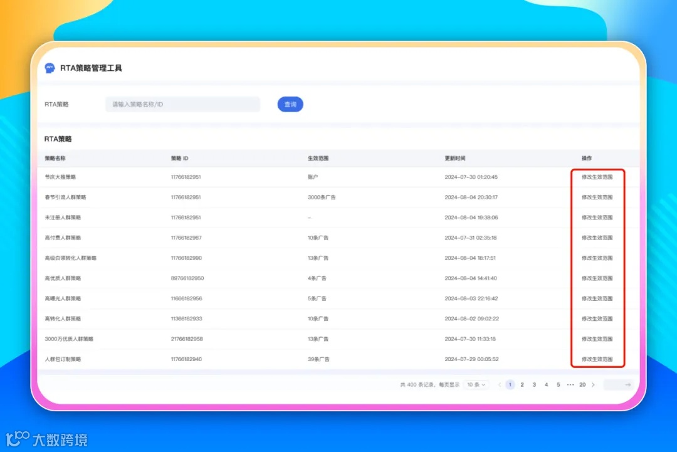Viewport: 677px width, 452px height.
Task: Click the 更新时间 column header
Action: pyautogui.click(x=455, y=159)
